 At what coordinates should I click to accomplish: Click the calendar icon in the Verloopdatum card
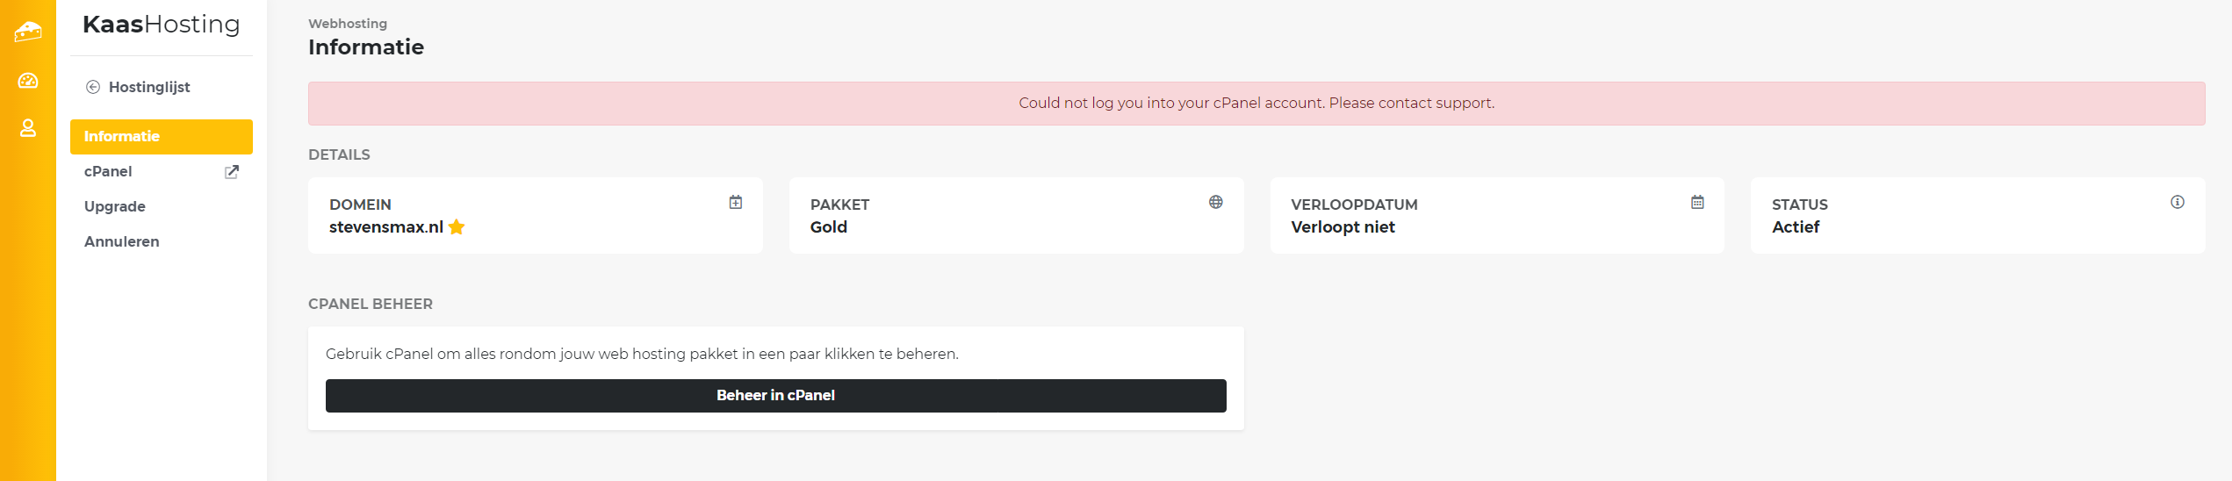click(x=1697, y=203)
